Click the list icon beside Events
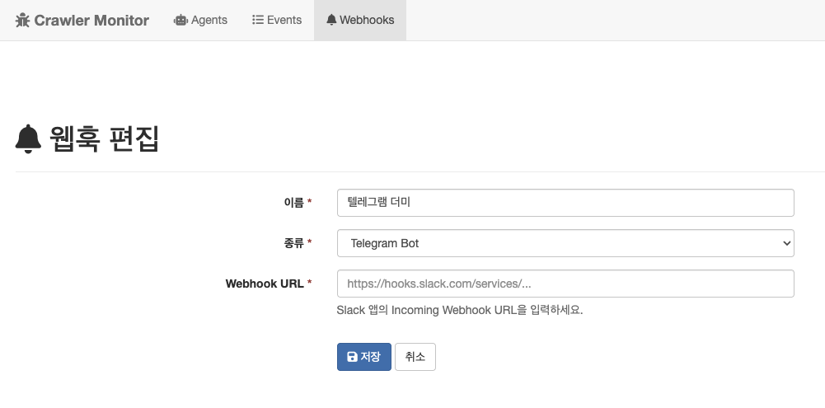 [x=258, y=20]
